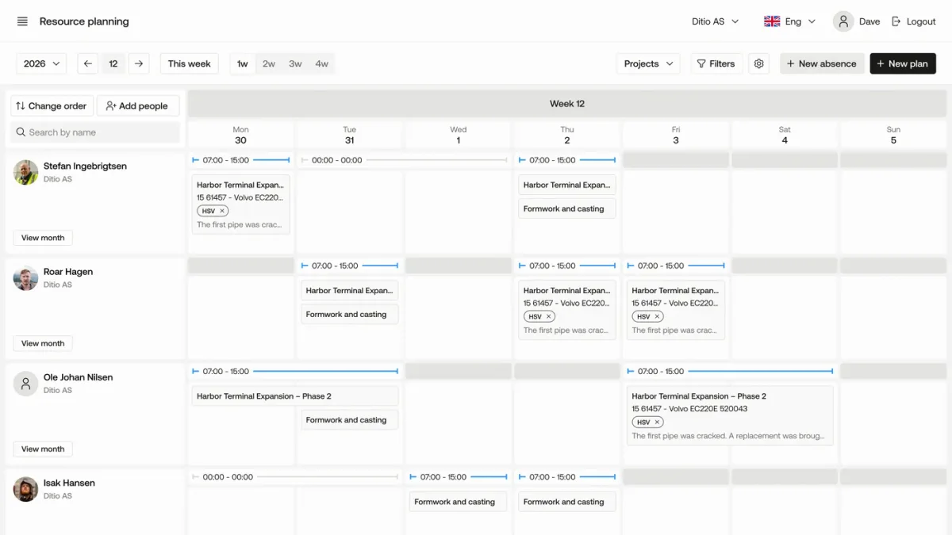This screenshot has height=535, width=952.
Task: Click Roar's Tuesday Harbor Terminal Expan... card
Action: [350, 291]
